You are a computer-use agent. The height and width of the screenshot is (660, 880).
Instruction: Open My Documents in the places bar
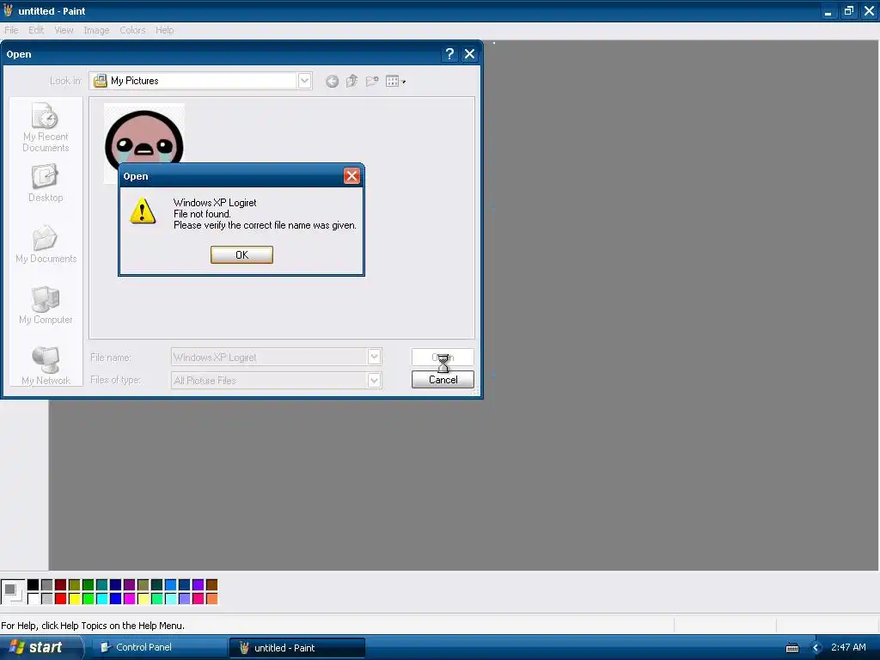(x=46, y=244)
